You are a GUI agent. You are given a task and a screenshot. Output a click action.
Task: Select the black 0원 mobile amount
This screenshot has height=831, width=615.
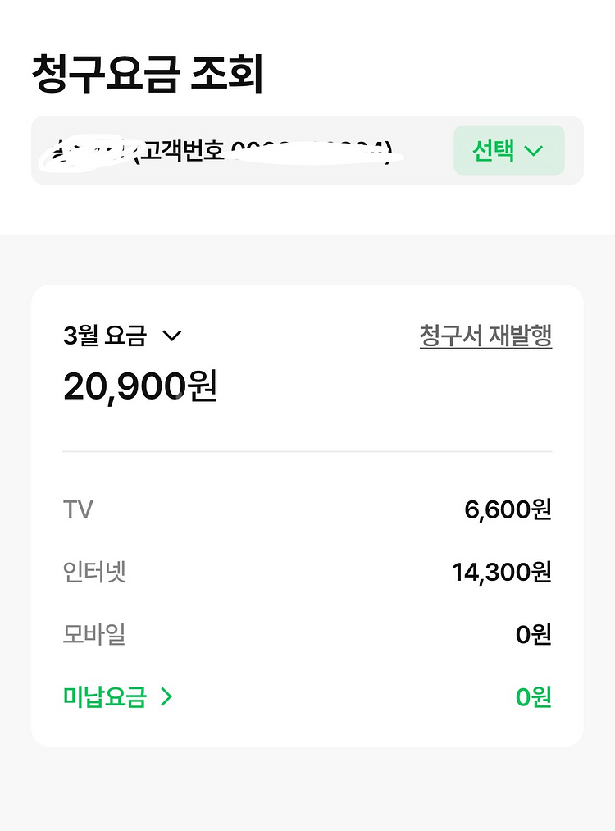[x=533, y=634]
